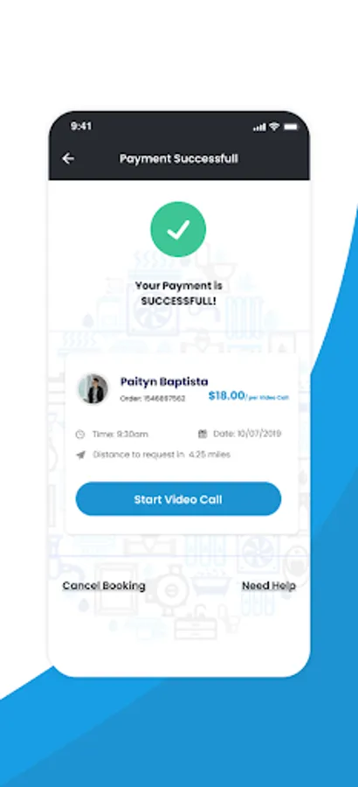Tap the order number text
Viewport: 358px width, 787px height.
(153, 399)
